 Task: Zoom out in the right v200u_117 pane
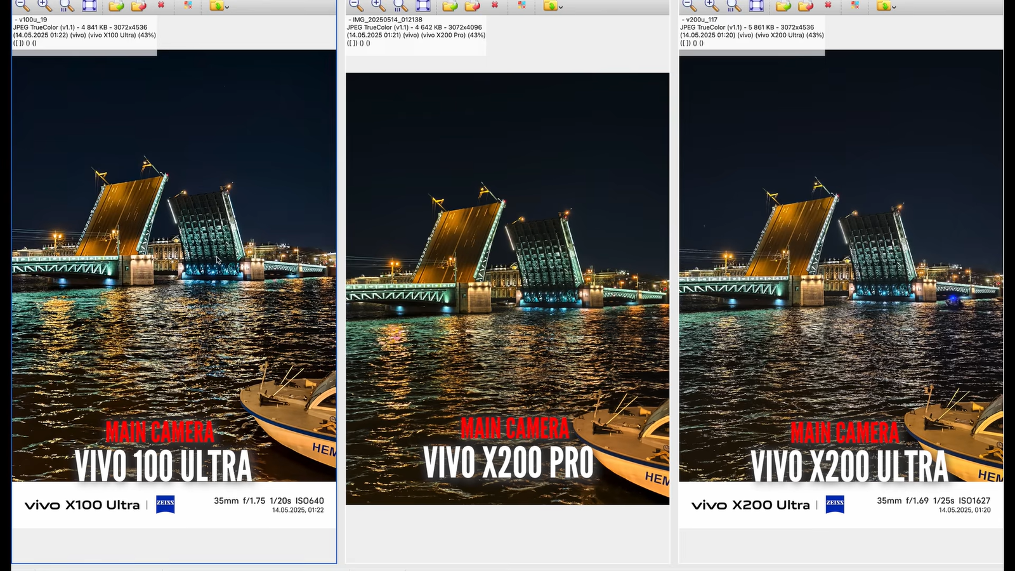690,5
